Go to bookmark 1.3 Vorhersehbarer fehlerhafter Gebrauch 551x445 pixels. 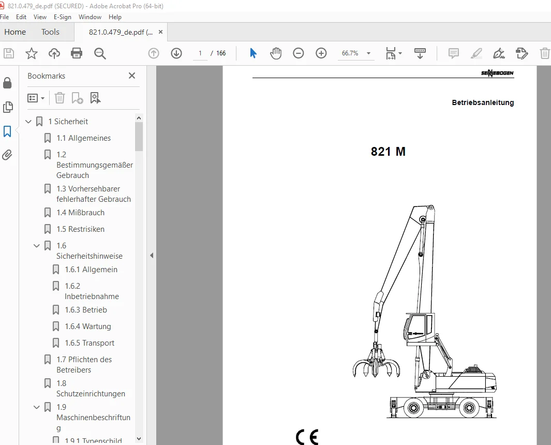pyautogui.click(x=94, y=194)
